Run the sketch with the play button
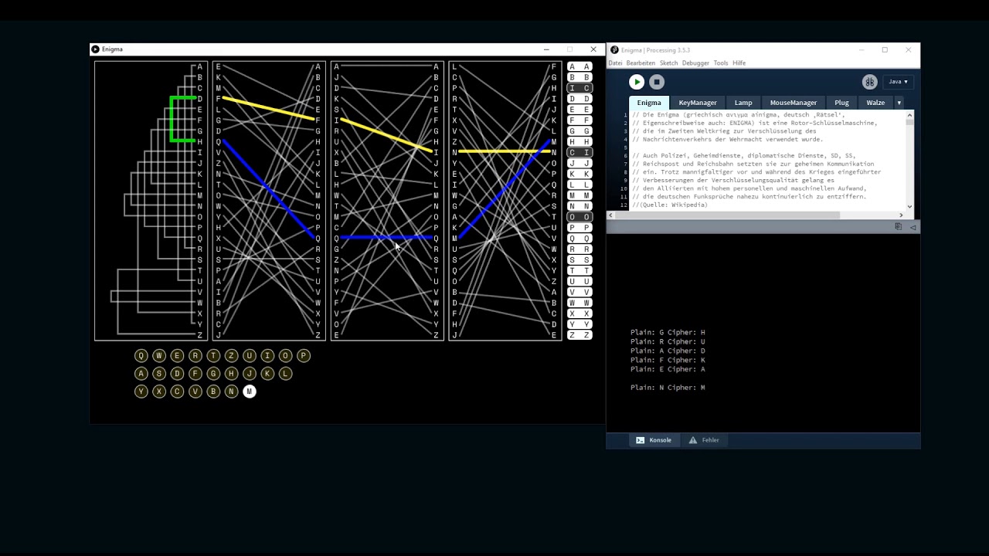This screenshot has width=989, height=556. coord(636,82)
